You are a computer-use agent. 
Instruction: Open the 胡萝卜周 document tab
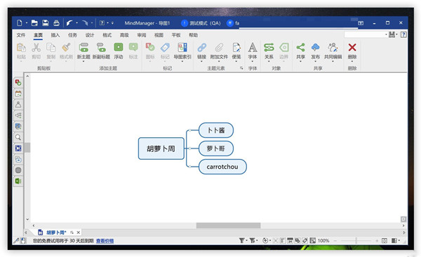coord(56,232)
